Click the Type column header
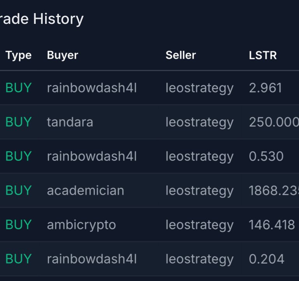The height and width of the screenshot is (281, 299). click(x=19, y=56)
